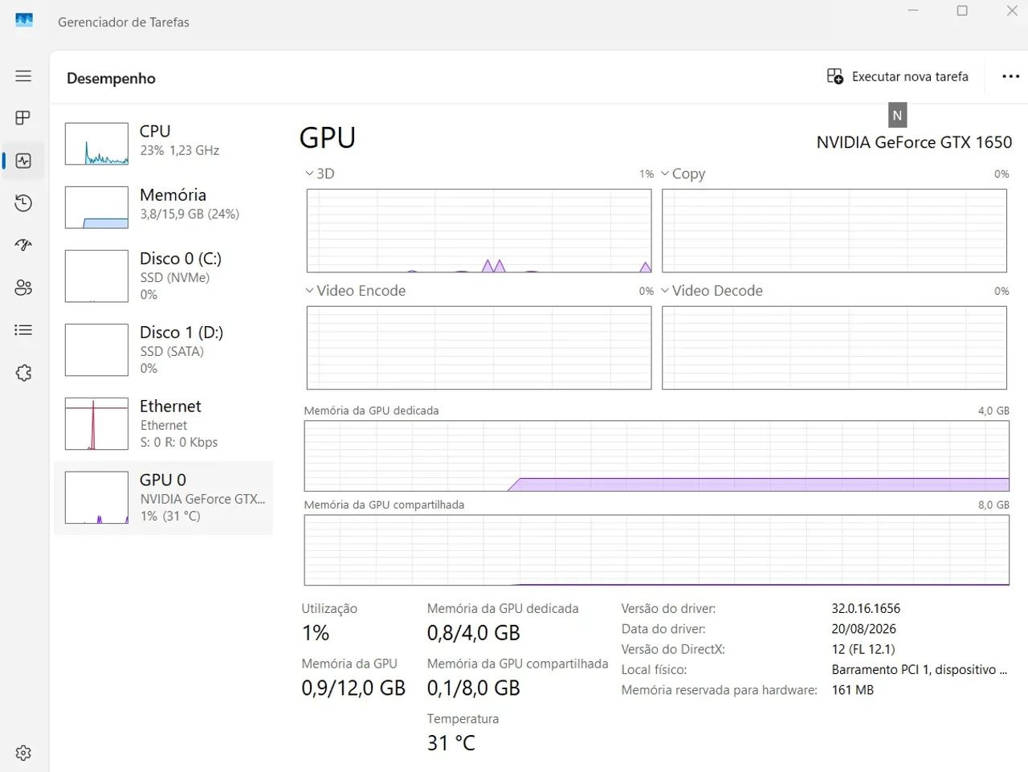Click the Ethernet mini graph thumbnail

[x=96, y=423]
